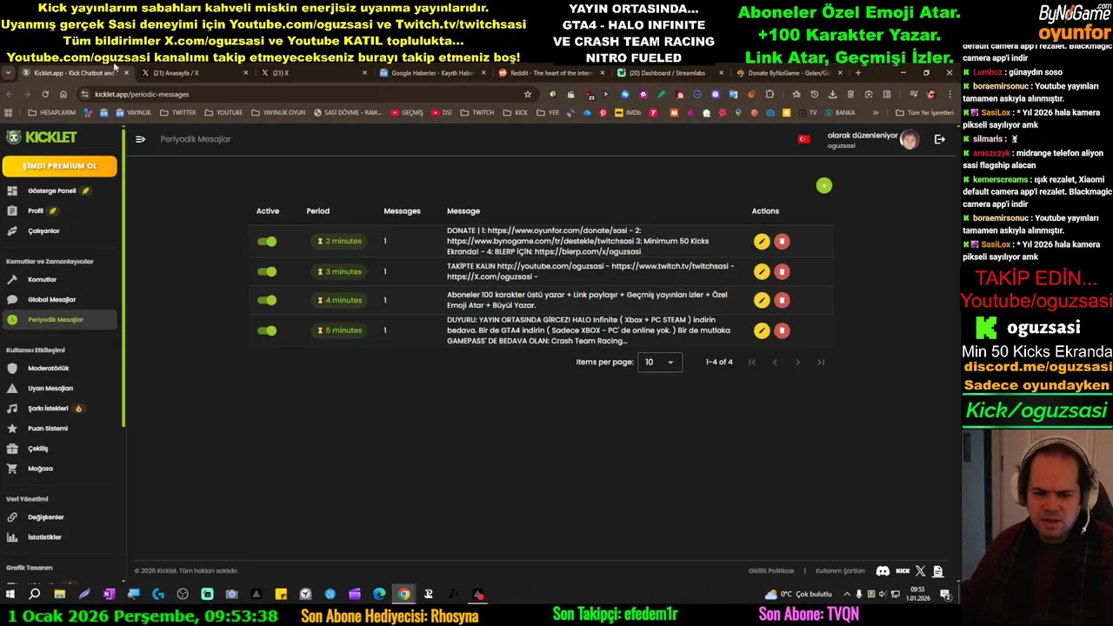Open the TWITCH bookmarks folder
The width and height of the screenshot is (1113, 626).
point(477,112)
